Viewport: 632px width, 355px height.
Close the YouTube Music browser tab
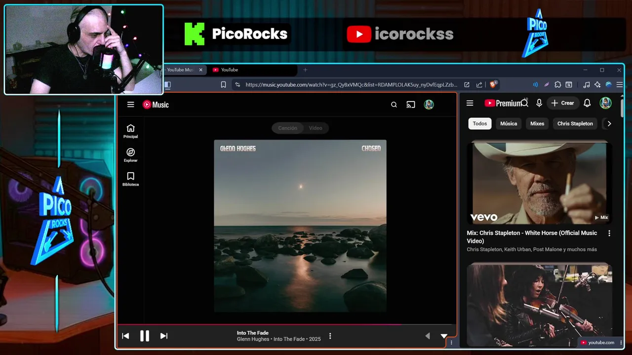tap(200, 70)
